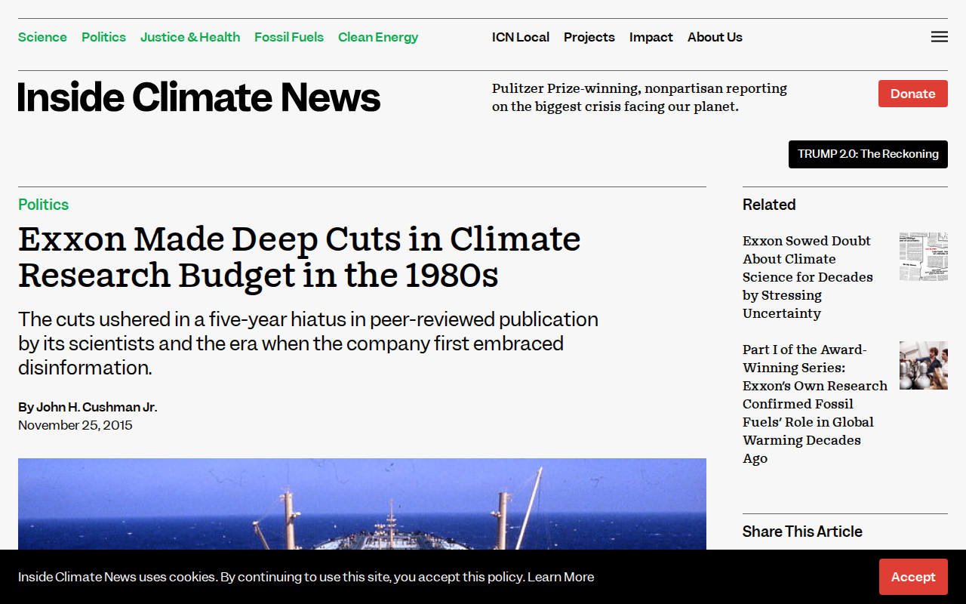Go to the Politics nav section
Viewport: 966px width, 604px height.
[103, 37]
